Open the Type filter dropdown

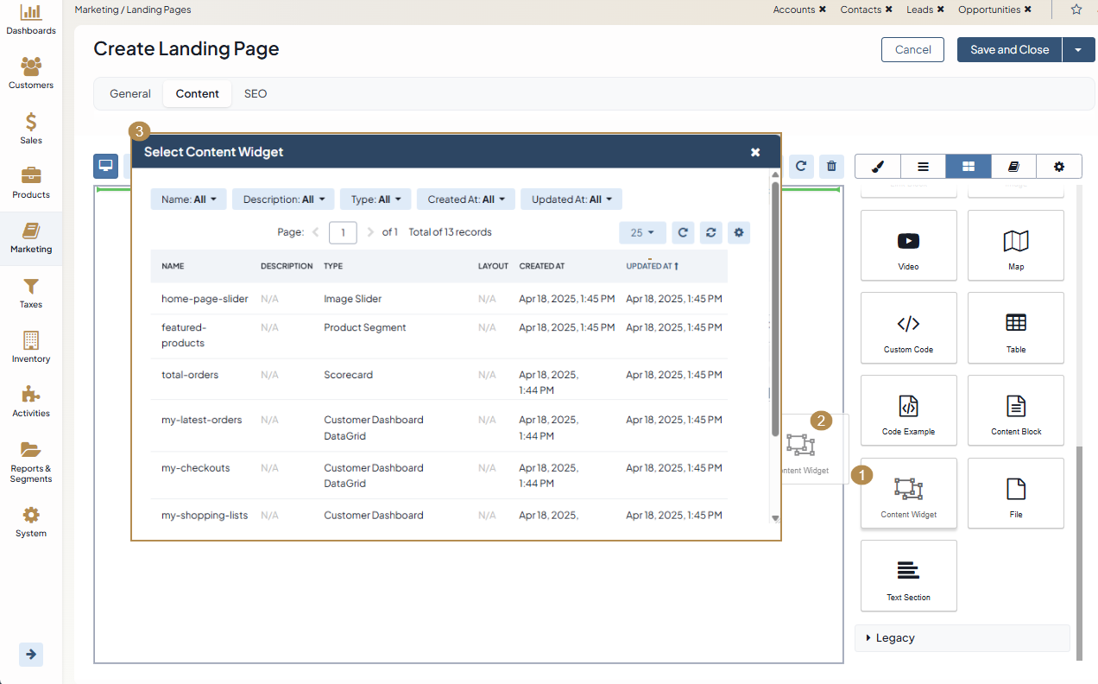375,199
